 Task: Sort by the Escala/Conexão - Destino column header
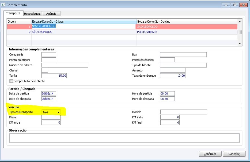pos(187,22)
